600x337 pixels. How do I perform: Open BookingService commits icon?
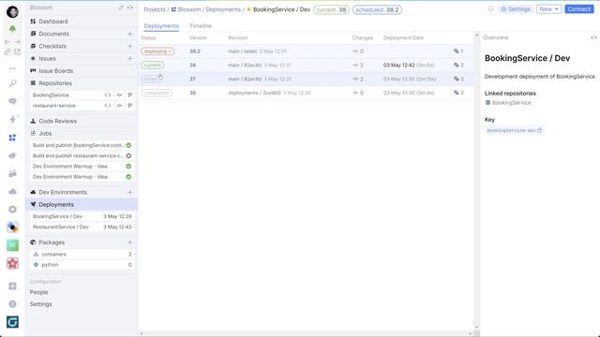pos(119,95)
